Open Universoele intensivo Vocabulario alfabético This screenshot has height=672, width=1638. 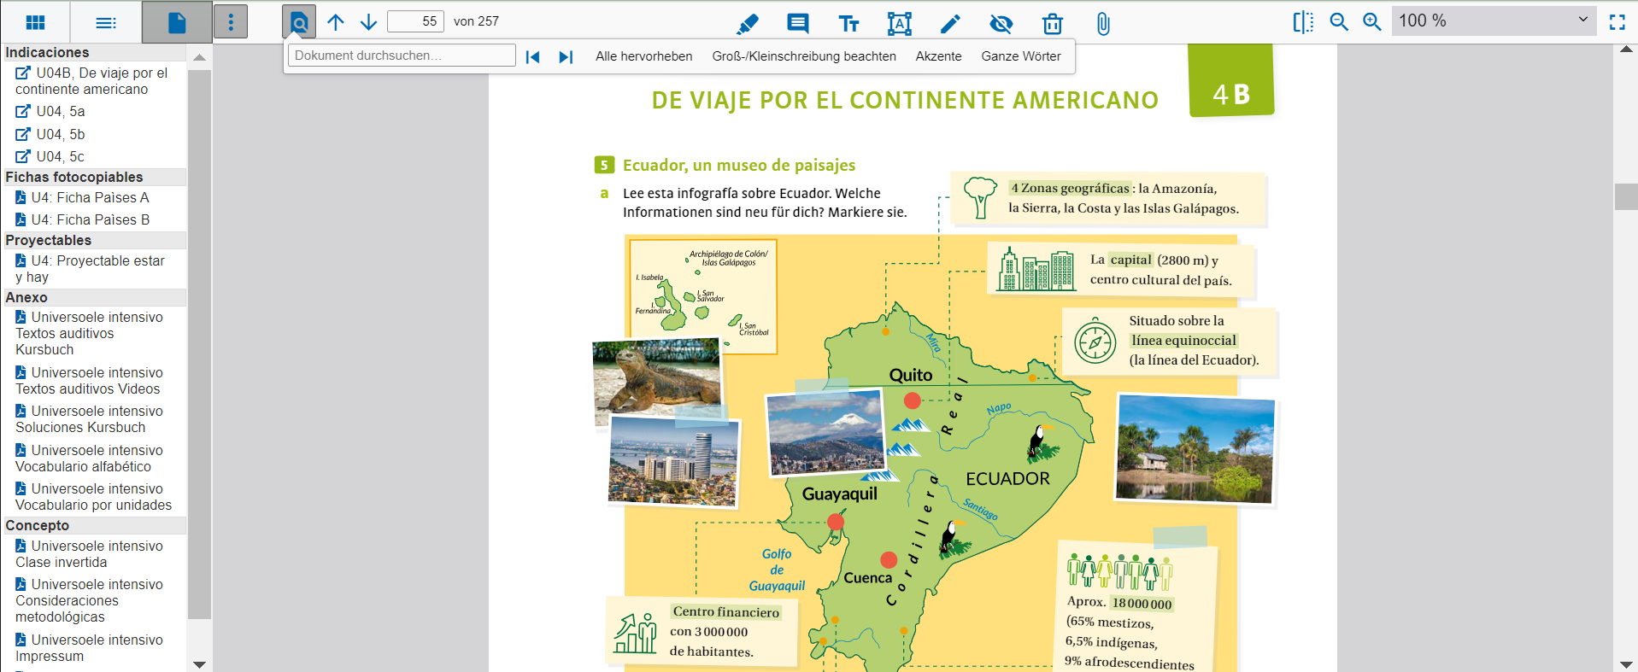[90, 459]
